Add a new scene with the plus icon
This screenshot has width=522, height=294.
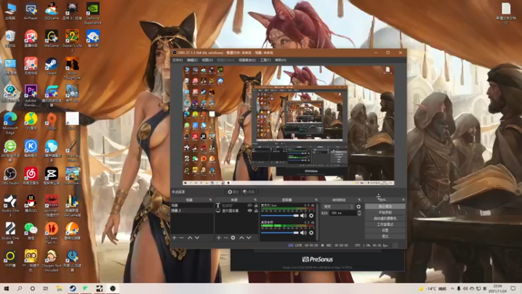click(174, 238)
